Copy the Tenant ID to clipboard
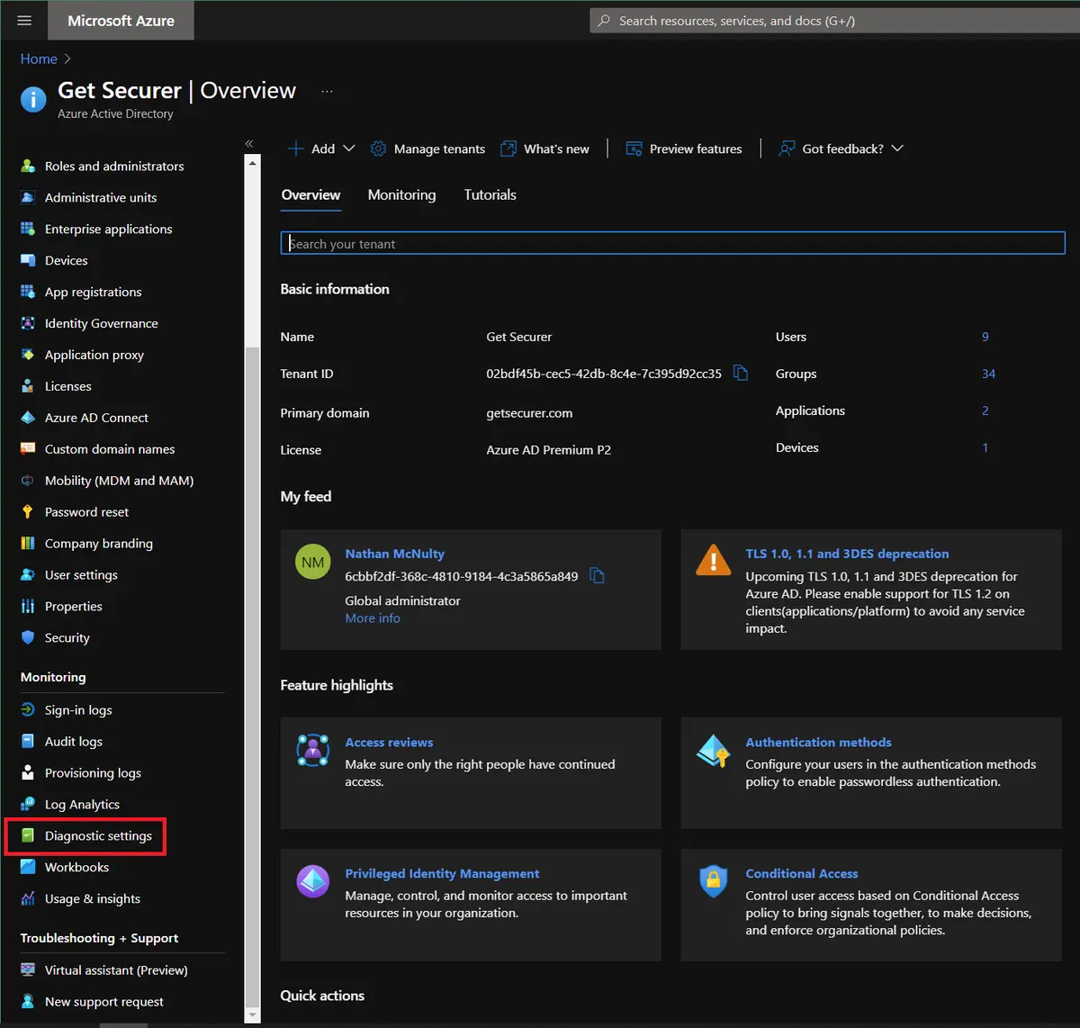This screenshot has width=1080, height=1028. point(741,373)
